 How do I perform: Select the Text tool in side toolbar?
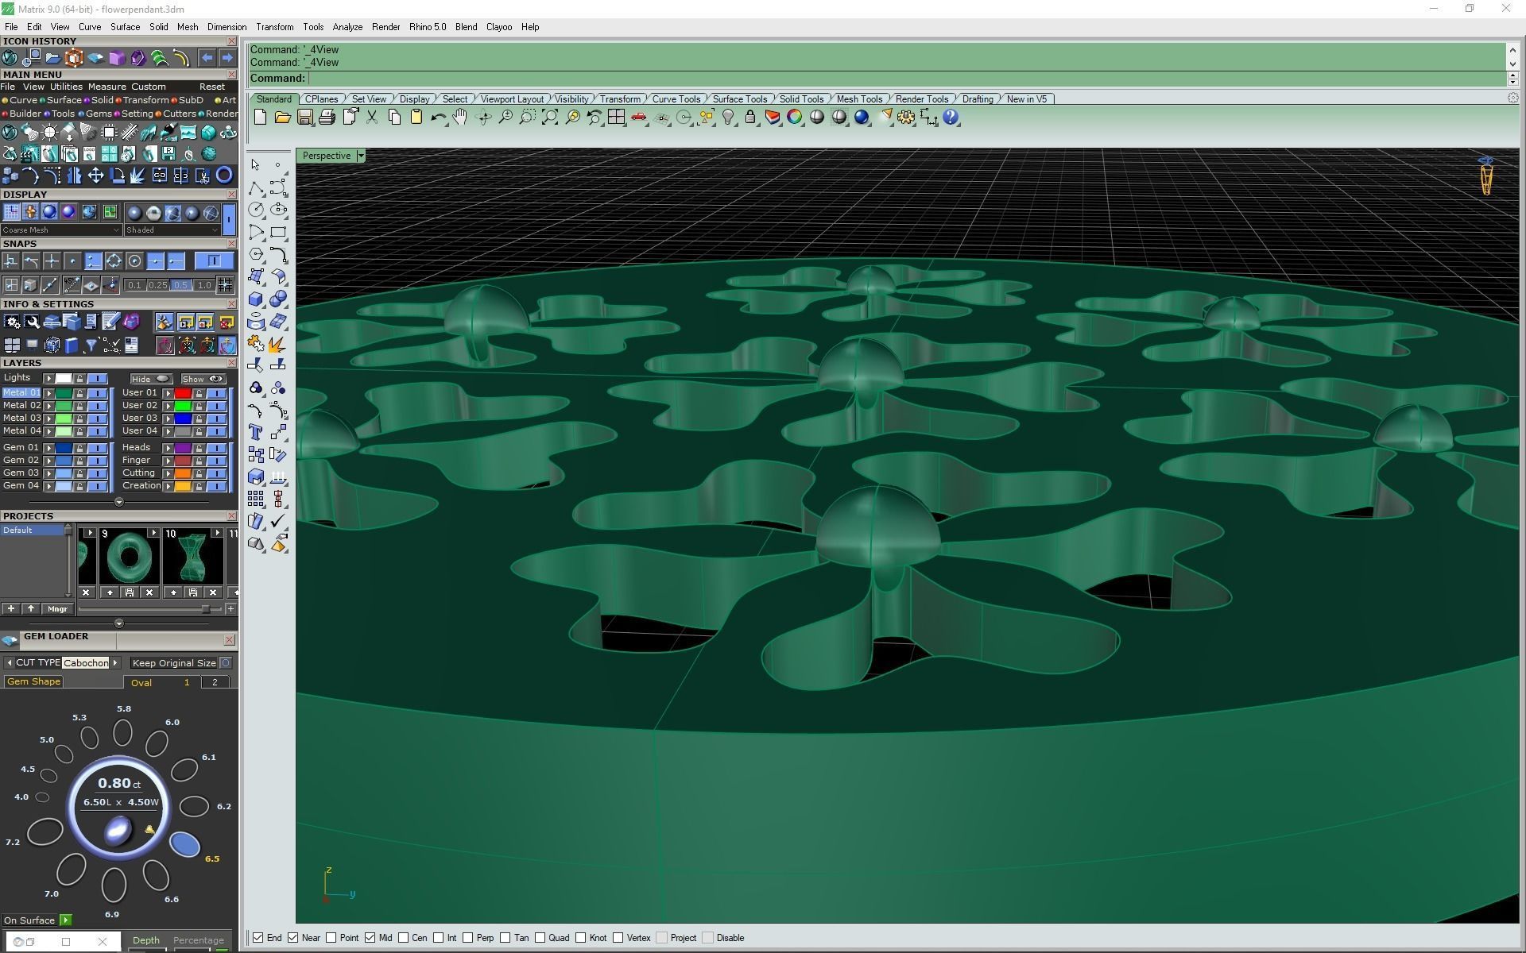[256, 432]
